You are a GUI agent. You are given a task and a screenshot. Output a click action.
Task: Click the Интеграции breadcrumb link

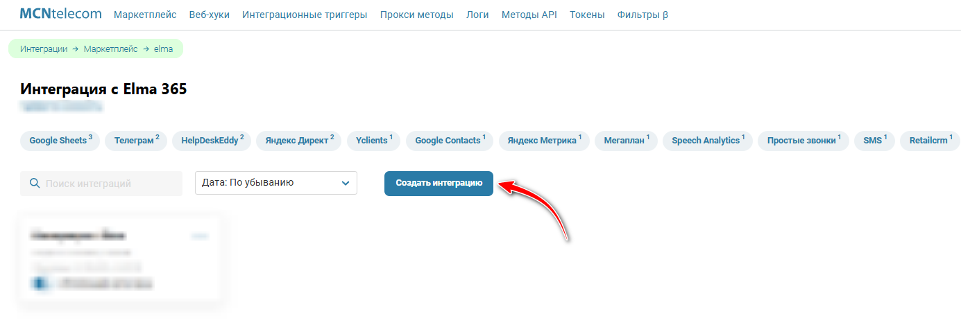44,49
